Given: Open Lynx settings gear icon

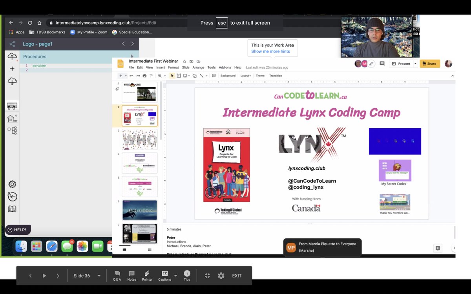Looking at the screenshot, I should click(12, 184).
